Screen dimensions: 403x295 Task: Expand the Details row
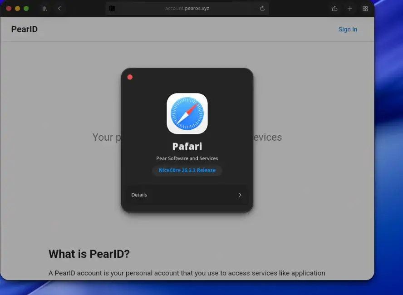(x=187, y=195)
